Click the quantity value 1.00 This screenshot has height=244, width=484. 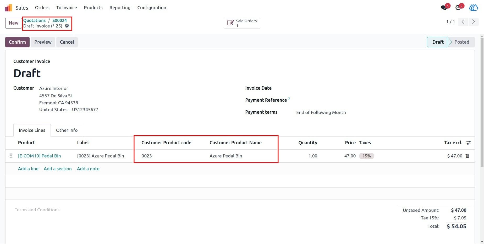click(x=313, y=156)
